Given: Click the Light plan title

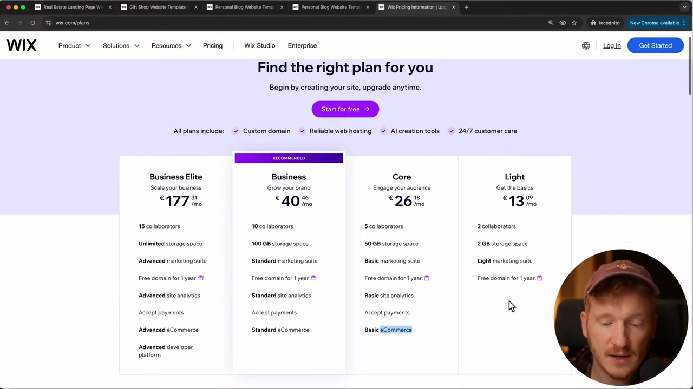Looking at the screenshot, I should 514,177.
